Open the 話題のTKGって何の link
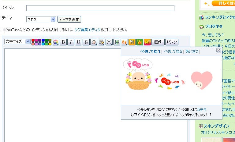Image resolution: width=235 pixels, height=142 pixels. [x=218, y=41]
